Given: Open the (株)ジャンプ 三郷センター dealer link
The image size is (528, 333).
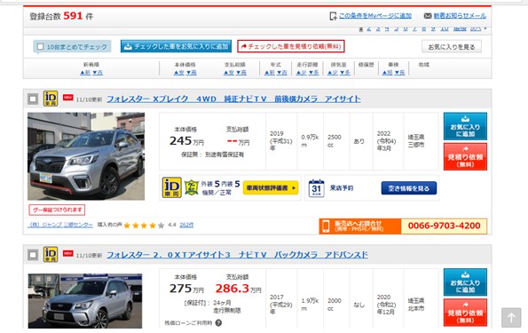Looking at the screenshot, I should (60, 225).
